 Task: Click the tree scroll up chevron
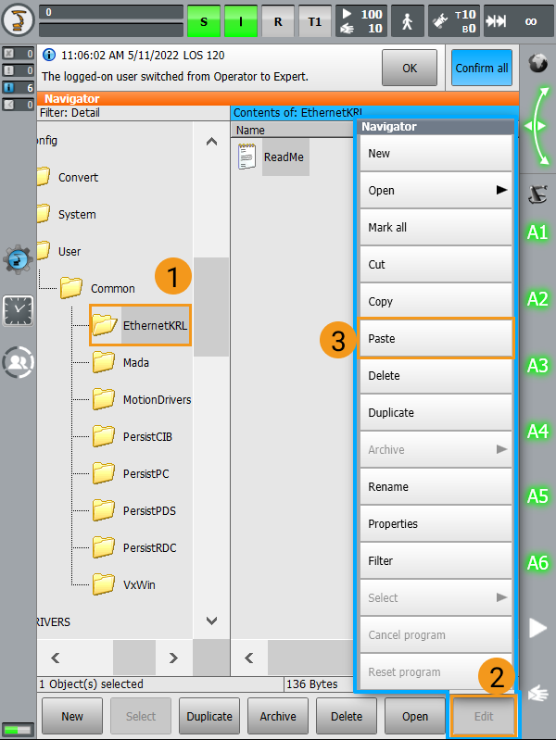[211, 142]
